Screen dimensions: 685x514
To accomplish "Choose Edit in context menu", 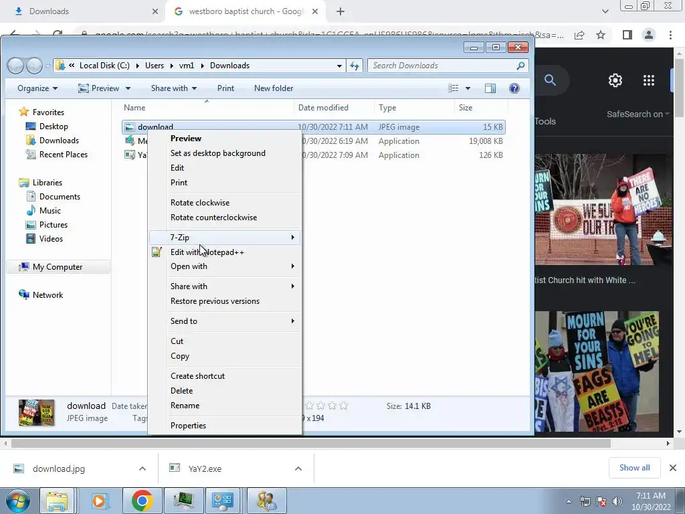I will pyautogui.click(x=225, y=168).
